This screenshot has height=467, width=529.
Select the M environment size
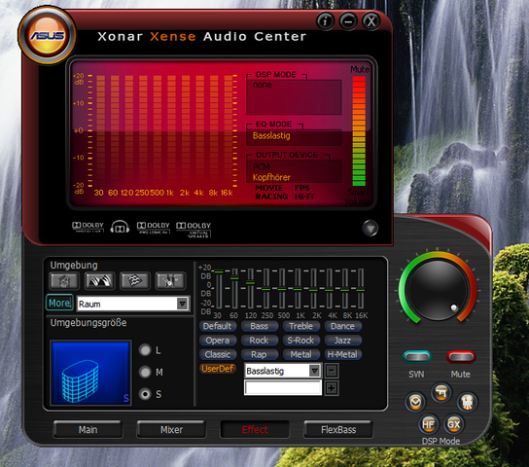(145, 373)
